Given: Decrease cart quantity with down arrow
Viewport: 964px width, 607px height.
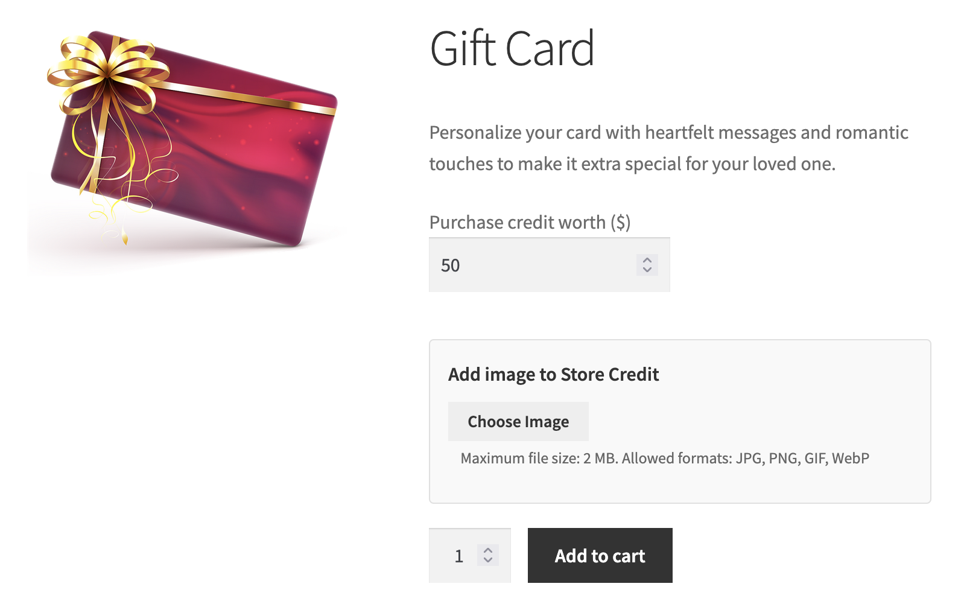Looking at the screenshot, I should [x=488, y=560].
